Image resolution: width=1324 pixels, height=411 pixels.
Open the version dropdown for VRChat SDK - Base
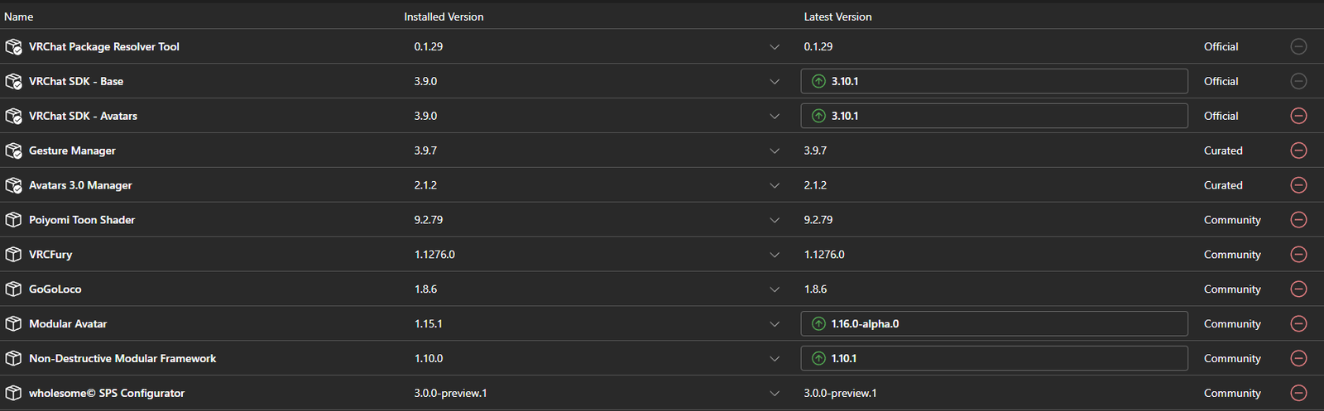coord(775,82)
